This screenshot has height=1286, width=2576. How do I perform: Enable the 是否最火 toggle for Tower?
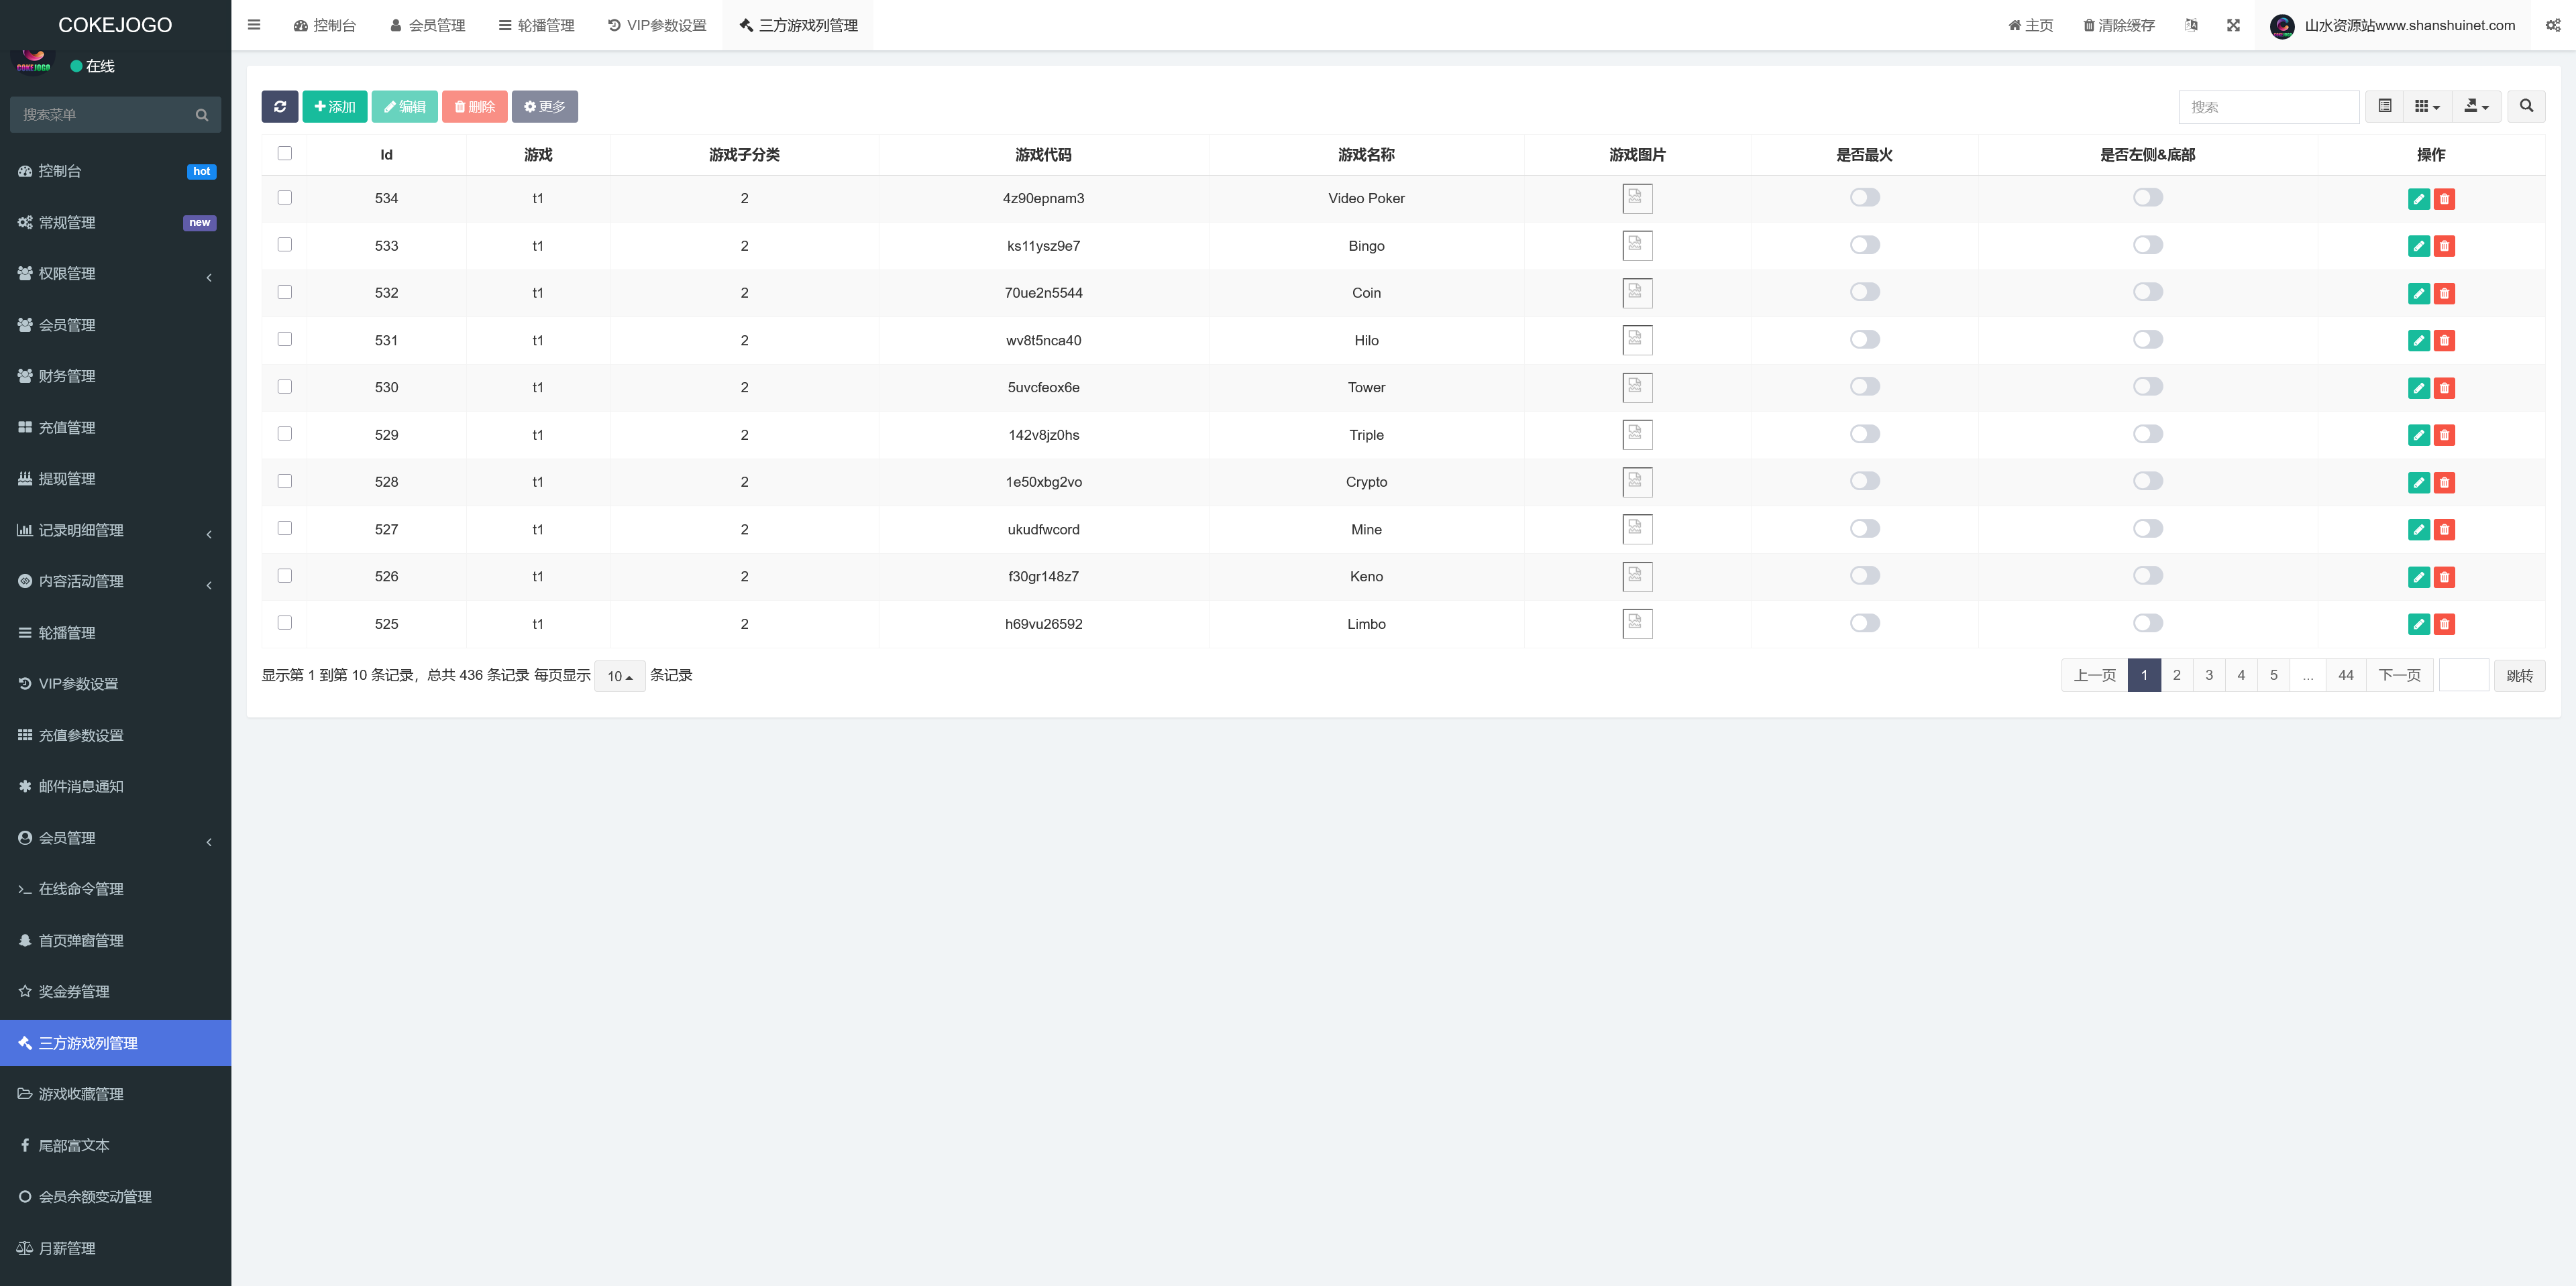tap(1864, 387)
